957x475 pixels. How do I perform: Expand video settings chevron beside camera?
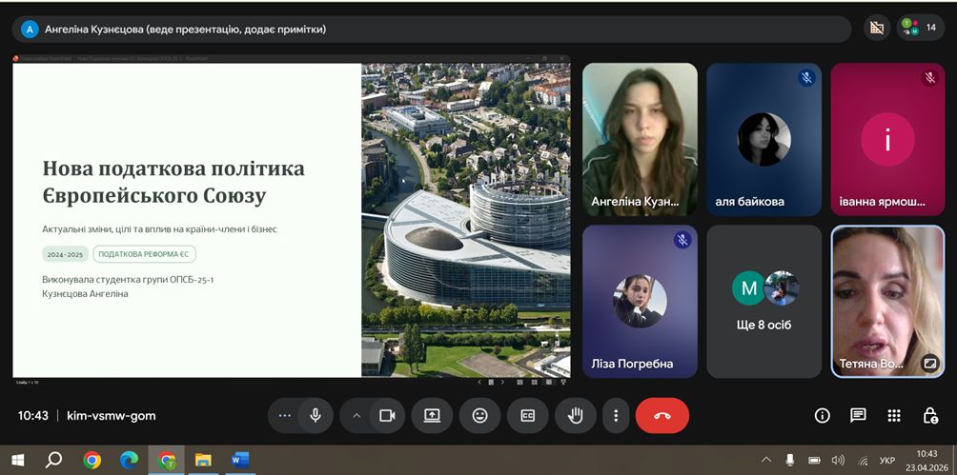(357, 416)
